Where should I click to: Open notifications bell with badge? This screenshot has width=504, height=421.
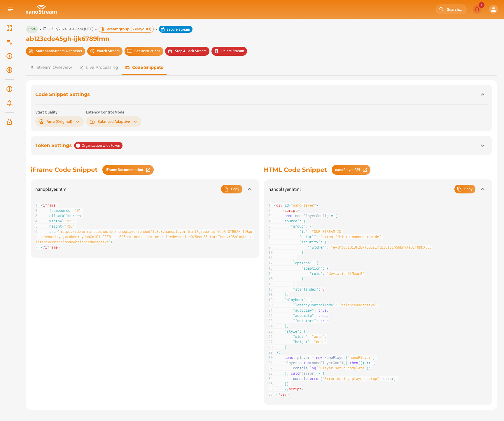pos(477,9)
